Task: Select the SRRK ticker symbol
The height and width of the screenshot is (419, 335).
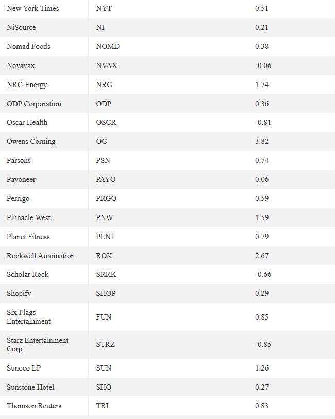Action: pos(106,274)
